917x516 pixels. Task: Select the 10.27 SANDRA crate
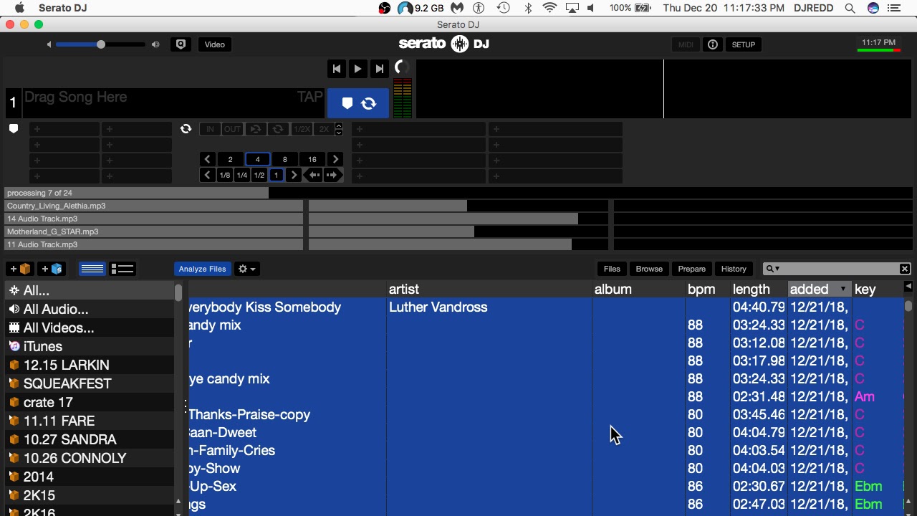pos(89,439)
